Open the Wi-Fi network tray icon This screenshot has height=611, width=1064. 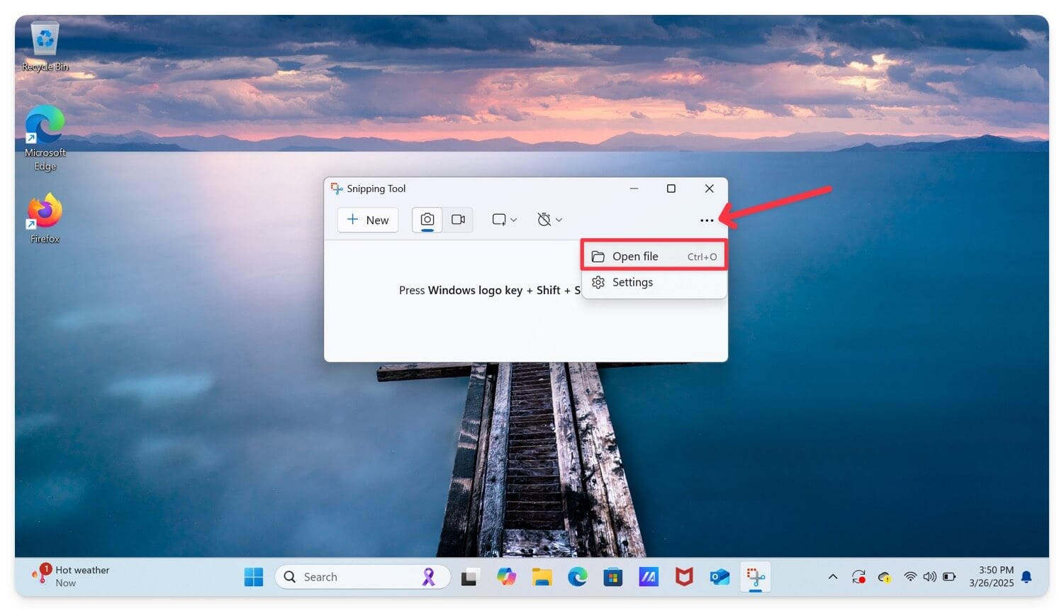tap(910, 577)
